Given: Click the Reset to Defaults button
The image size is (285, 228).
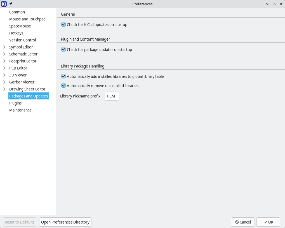Looking at the screenshot, I should 20,222.
